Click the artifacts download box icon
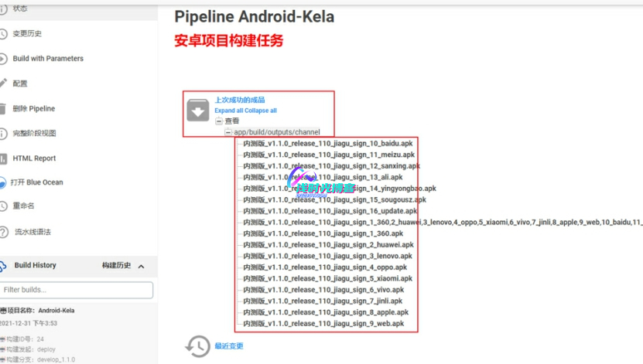The width and height of the screenshot is (643, 364). coord(198,111)
